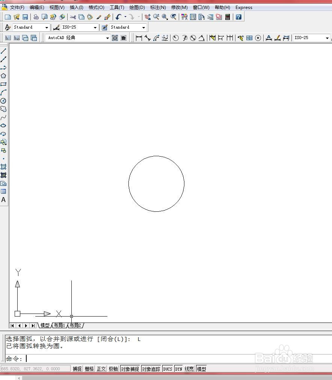Open the 编辑(E) menu
Viewport: 332px width, 380px height.
click(x=37, y=8)
